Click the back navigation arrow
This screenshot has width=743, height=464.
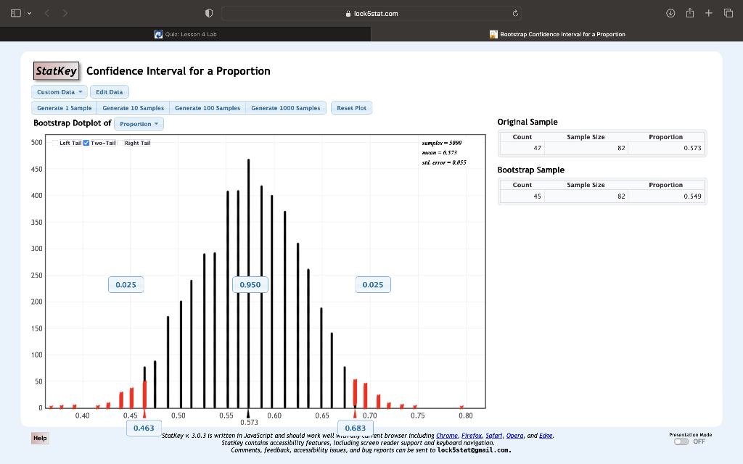click(x=46, y=12)
